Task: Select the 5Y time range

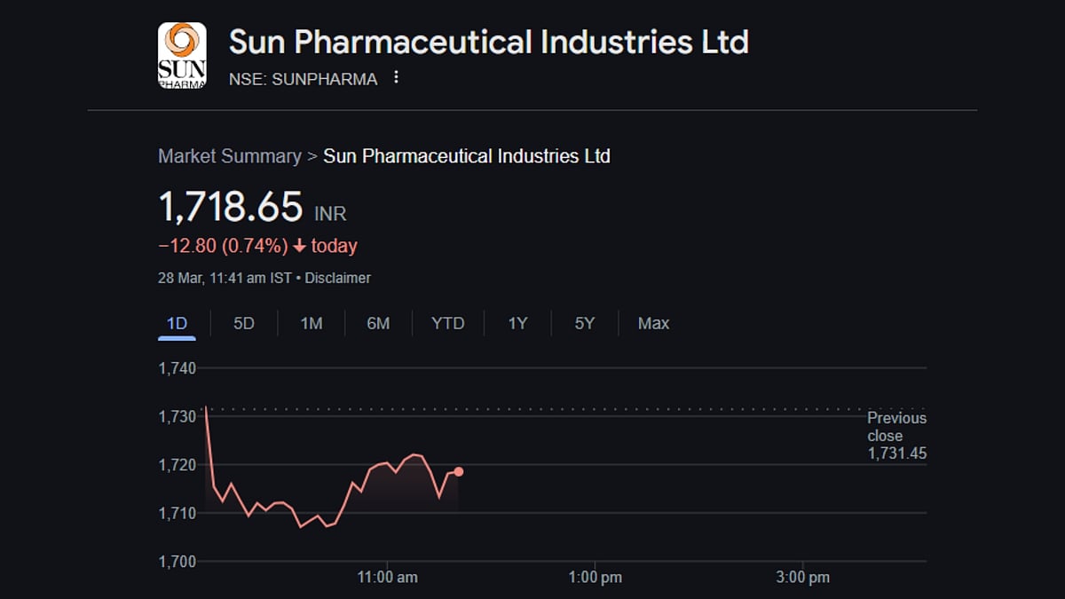Action: 584,323
